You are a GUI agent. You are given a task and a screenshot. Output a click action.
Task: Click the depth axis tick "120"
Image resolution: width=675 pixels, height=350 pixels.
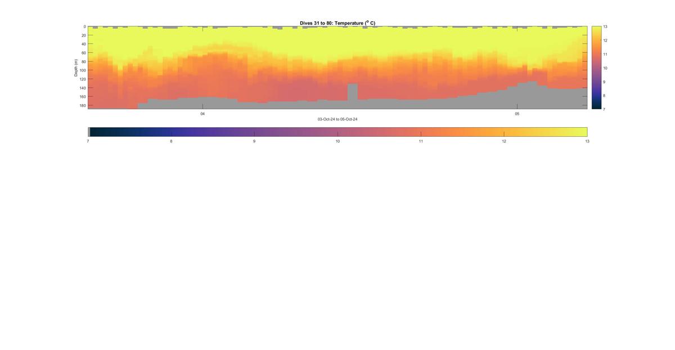(x=83, y=79)
